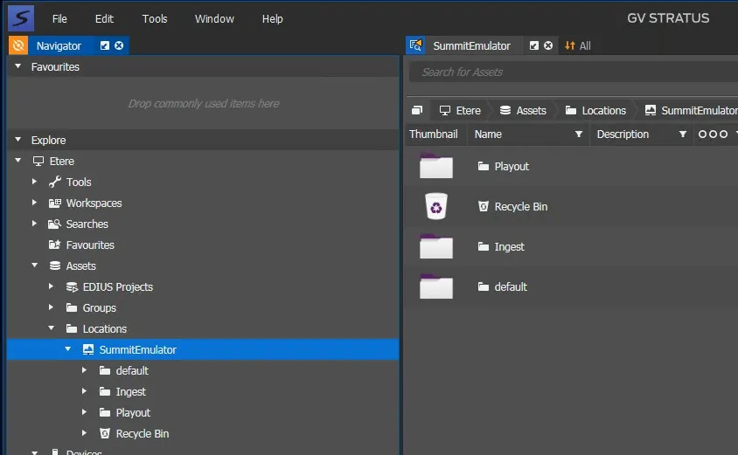Open the Tools menu
738x455 pixels.
tap(155, 18)
